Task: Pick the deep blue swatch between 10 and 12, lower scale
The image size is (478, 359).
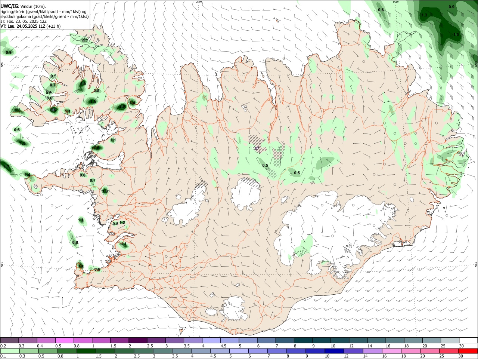Action: (334, 351)
